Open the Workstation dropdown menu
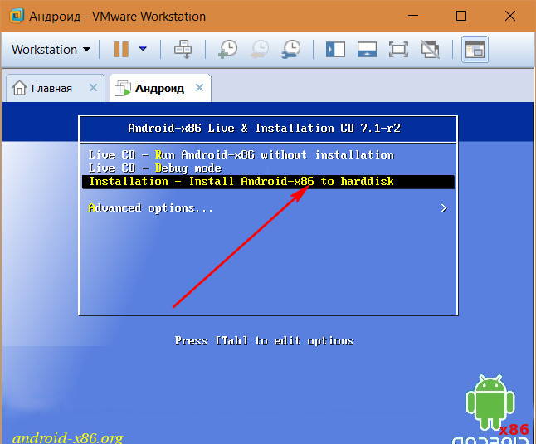Viewport: 536px width, 444px height. (51, 50)
